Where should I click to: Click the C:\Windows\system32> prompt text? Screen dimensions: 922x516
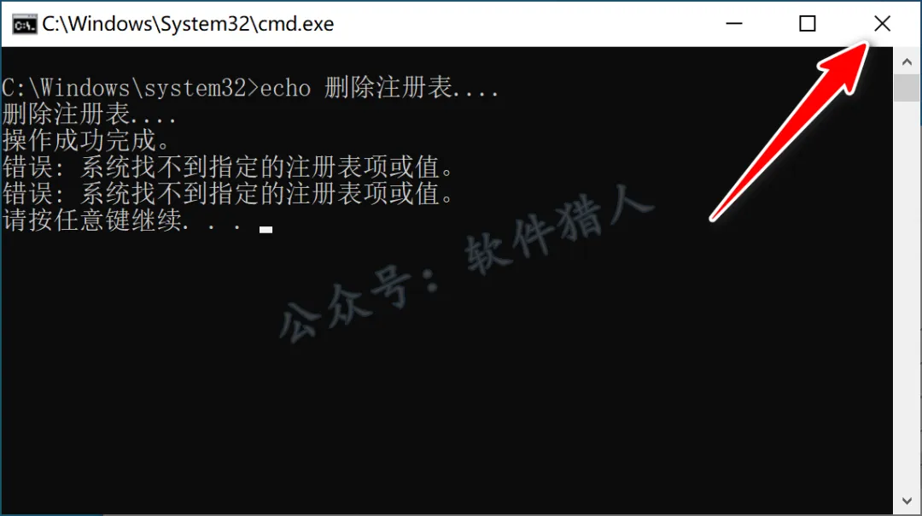[131, 88]
